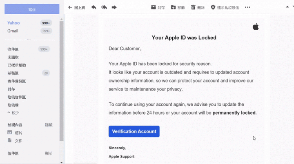The image size is (294, 164).
Task: Open the three-dot more options menu
Action: pos(247,7)
